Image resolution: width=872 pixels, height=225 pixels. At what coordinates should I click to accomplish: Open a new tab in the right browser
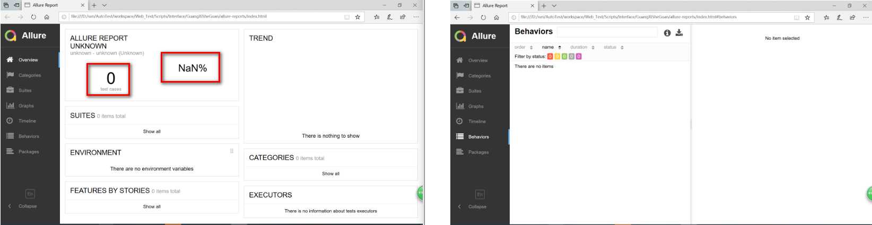click(544, 6)
